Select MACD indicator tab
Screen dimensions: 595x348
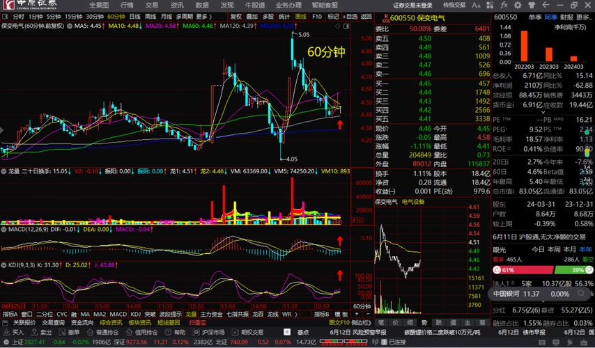tap(118, 315)
